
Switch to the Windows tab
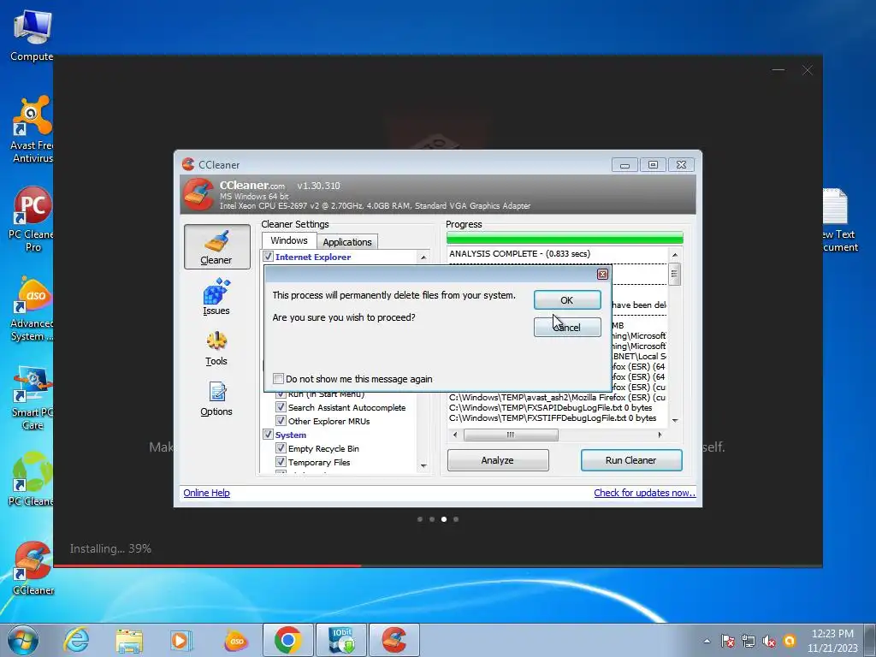[289, 240]
